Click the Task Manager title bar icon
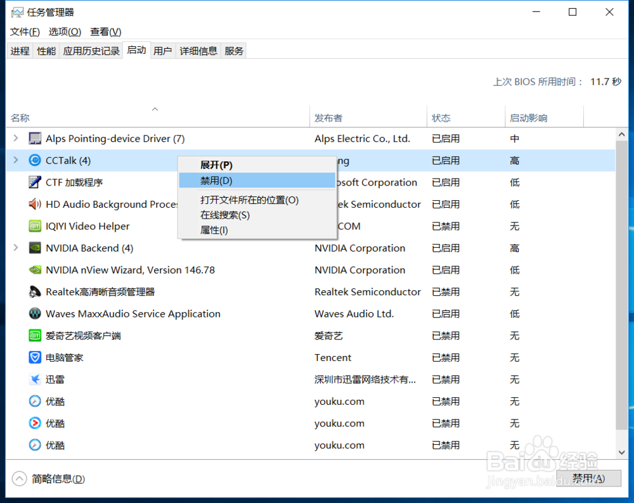634x503 pixels. 17,13
